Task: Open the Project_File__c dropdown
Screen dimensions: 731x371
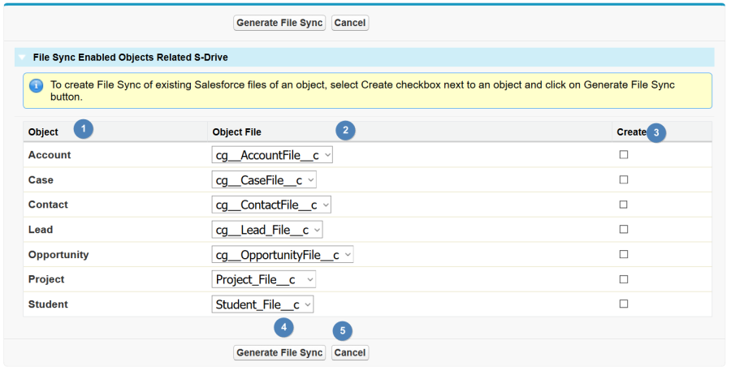Action: (x=264, y=279)
